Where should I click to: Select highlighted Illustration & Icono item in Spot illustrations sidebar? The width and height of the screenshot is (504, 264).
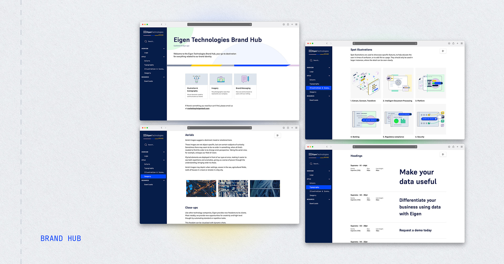[319, 88]
